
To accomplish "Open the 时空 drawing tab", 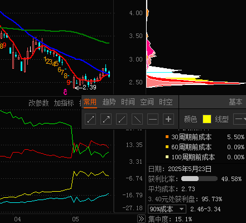I will 166,102.
